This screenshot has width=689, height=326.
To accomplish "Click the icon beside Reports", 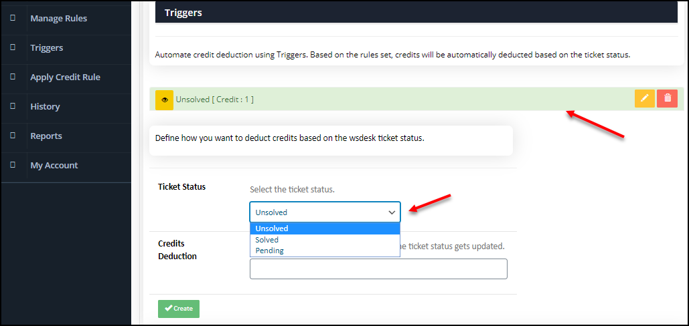I will pyautogui.click(x=13, y=136).
